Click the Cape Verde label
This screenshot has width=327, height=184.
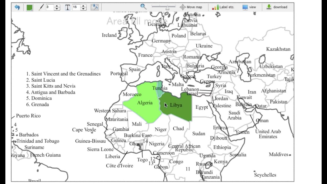point(84,130)
